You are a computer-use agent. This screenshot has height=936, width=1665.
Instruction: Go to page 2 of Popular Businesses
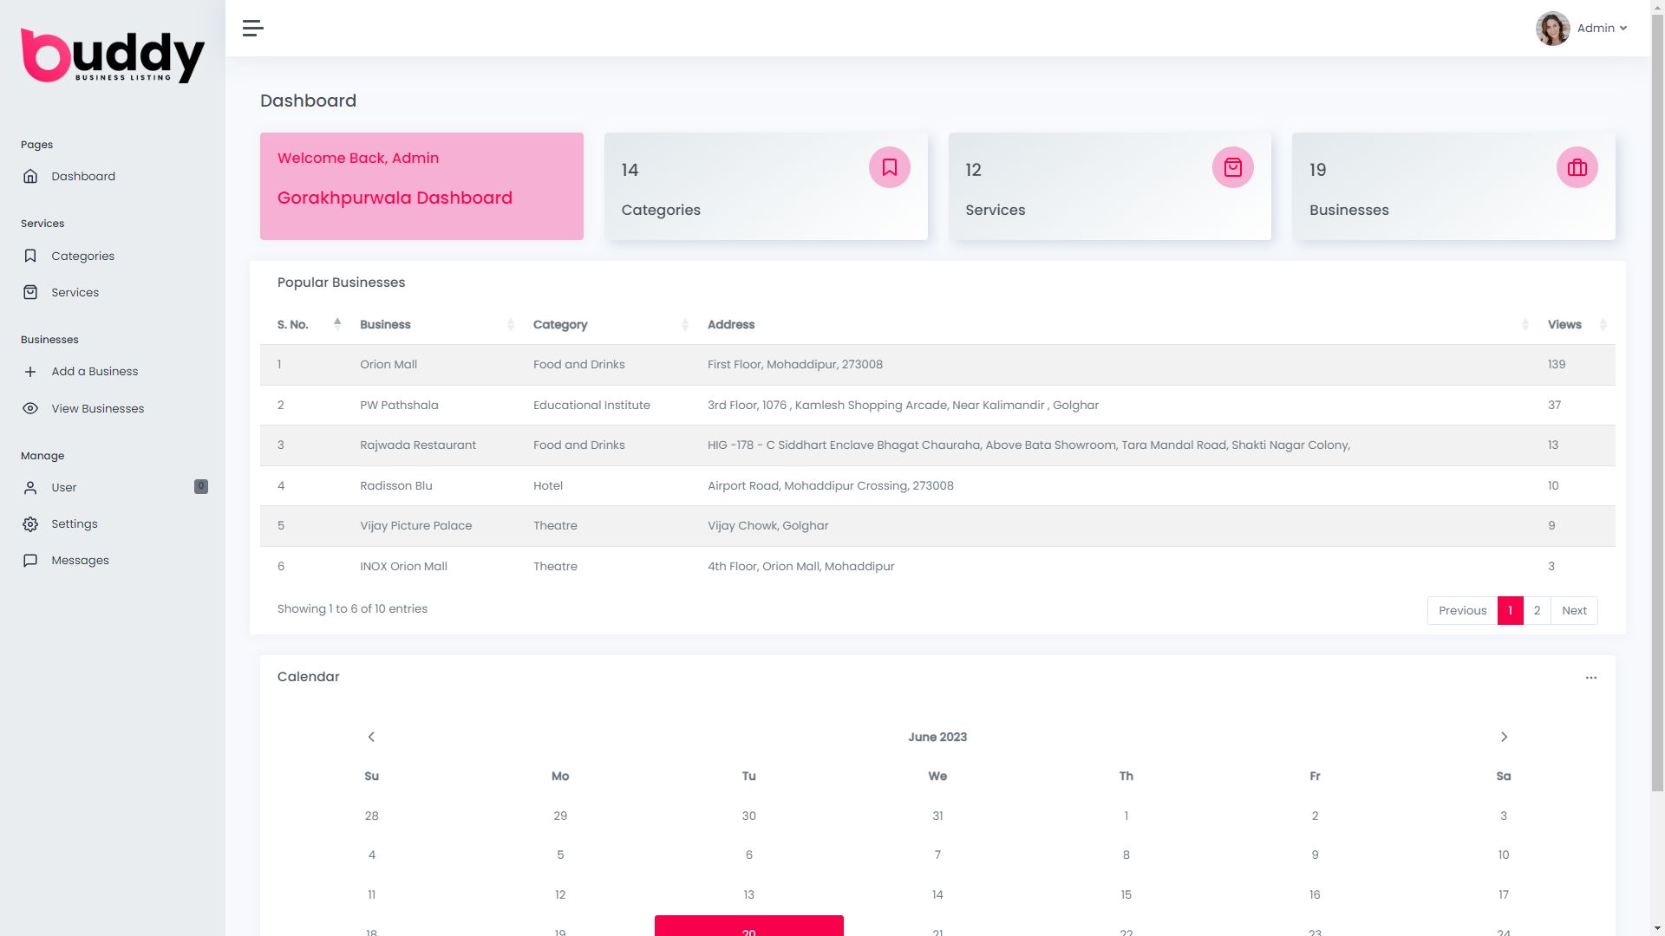[1537, 611]
